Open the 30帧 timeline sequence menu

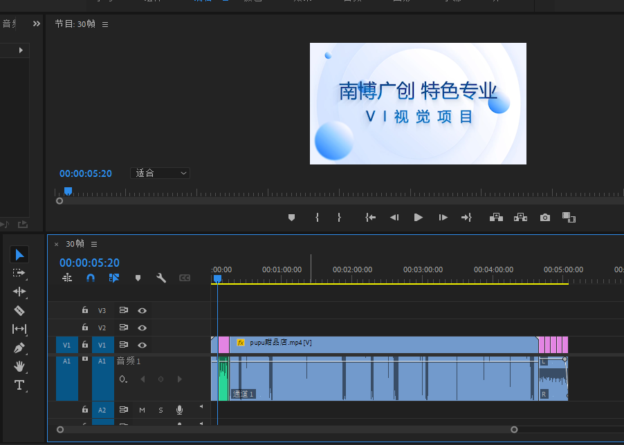click(x=94, y=244)
